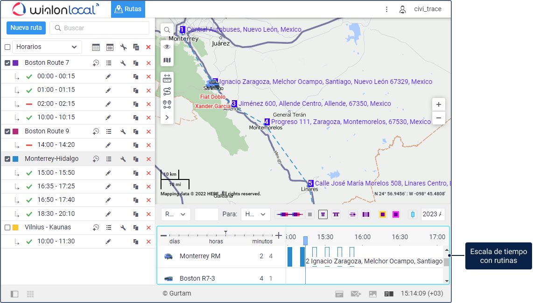Expand the Para H... dropdown
The height and width of the screenshot is (303, 533).
click(x=256, y=214)
